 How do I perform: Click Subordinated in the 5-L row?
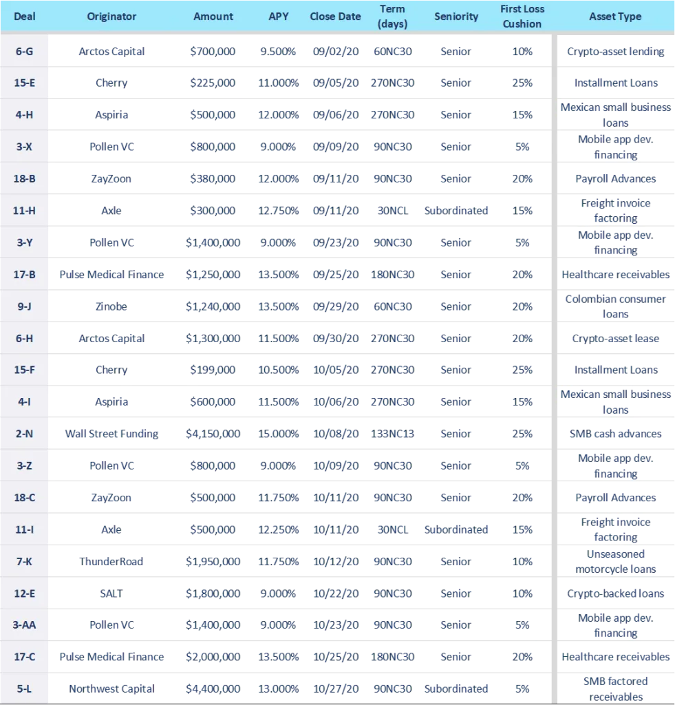tap(456, 688)
